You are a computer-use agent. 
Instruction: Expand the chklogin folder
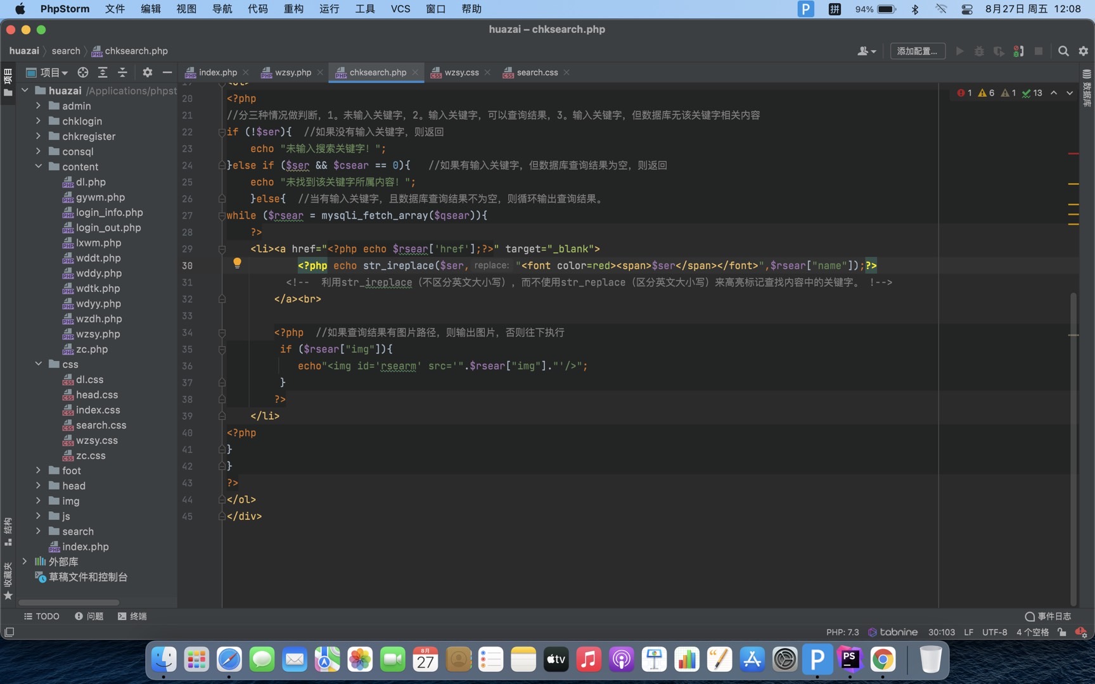(x=38, y=120)
